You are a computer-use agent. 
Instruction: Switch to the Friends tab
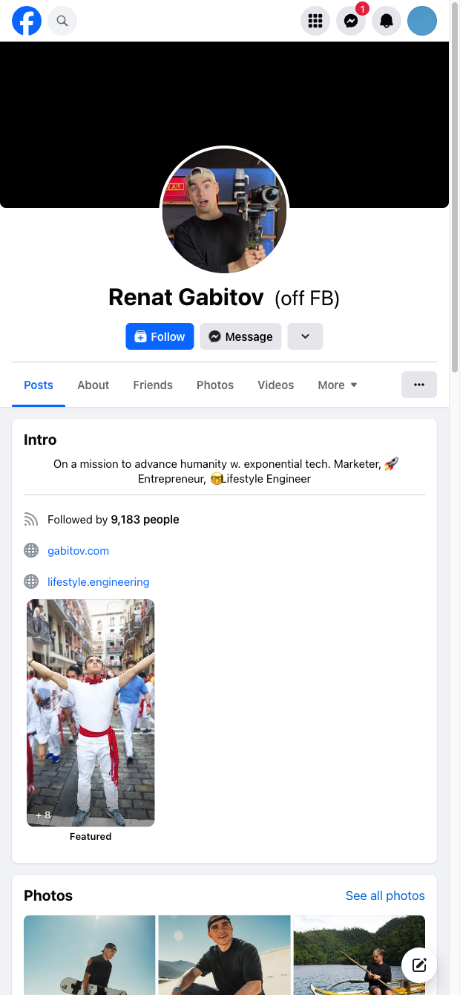(x=153, y=385)
